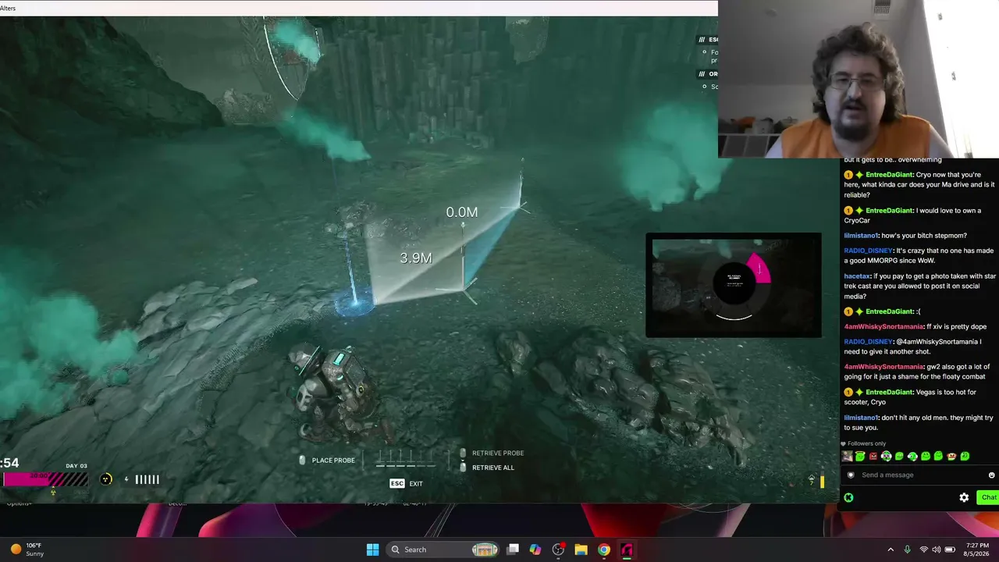Click username hacetax in chat
This screenshot has height=562, width=999.
coord(857,276)
